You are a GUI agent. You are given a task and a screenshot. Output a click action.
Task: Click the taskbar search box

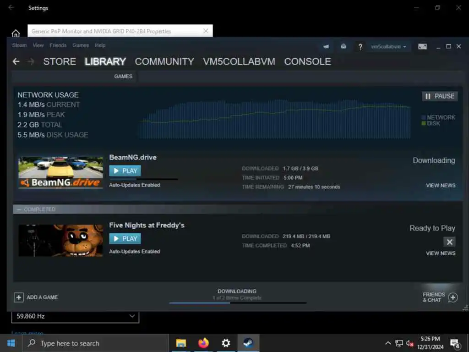(x=96, y=343)
